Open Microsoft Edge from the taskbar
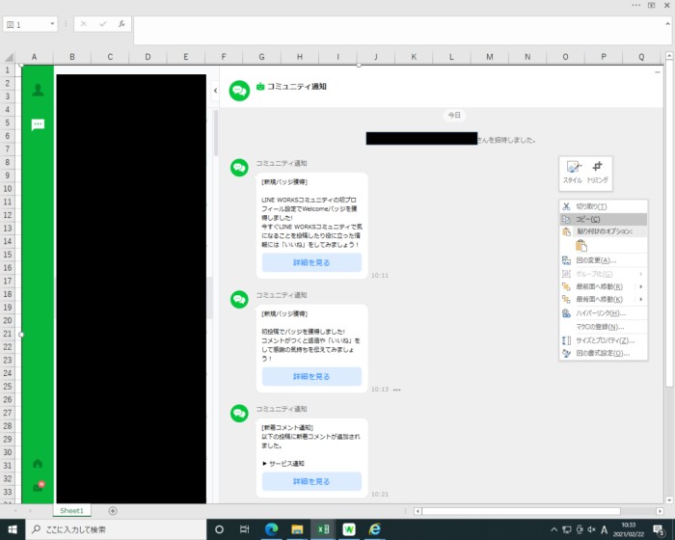The height and width of the screenshot is (540, 675). tap(271, 529)
